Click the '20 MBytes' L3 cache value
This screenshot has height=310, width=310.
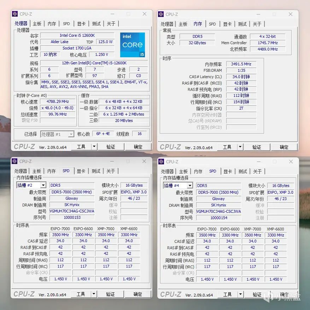point(124,121)
